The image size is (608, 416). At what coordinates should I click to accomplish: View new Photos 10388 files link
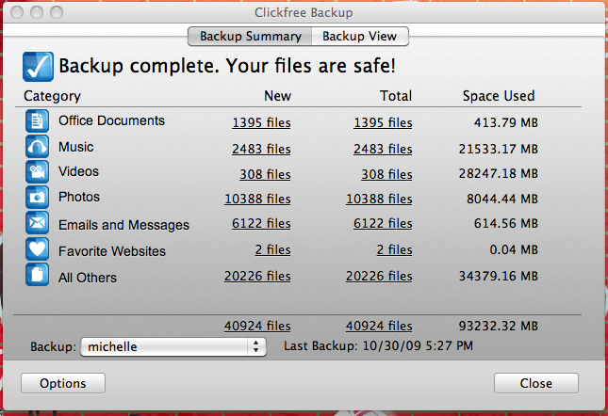point(257,198)
